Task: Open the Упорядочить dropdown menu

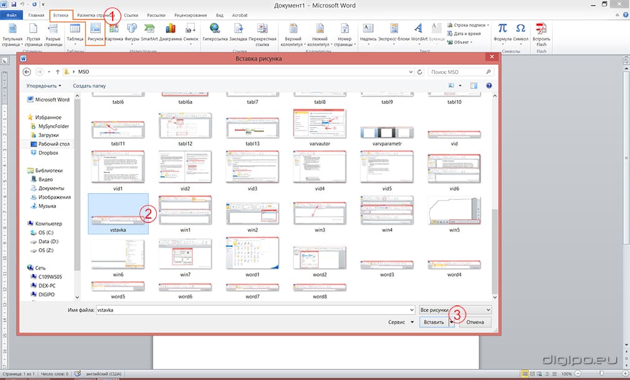Action: click(44, 86)
